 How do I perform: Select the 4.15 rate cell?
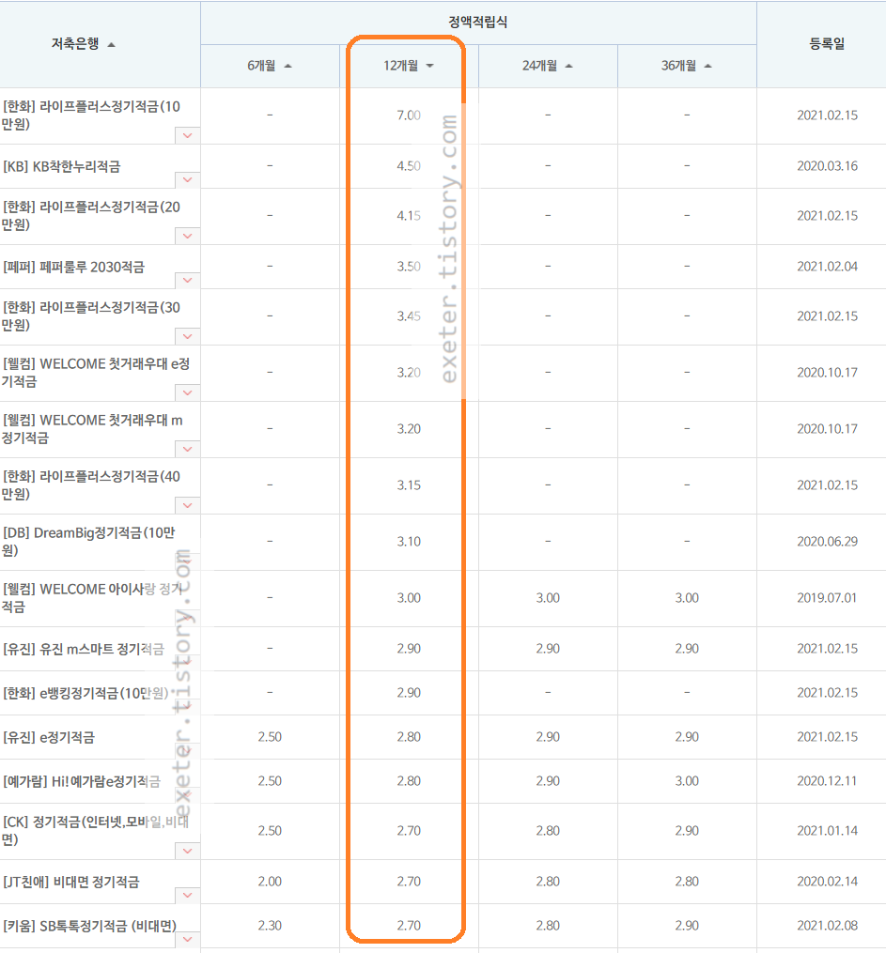[x=409, y=216]
